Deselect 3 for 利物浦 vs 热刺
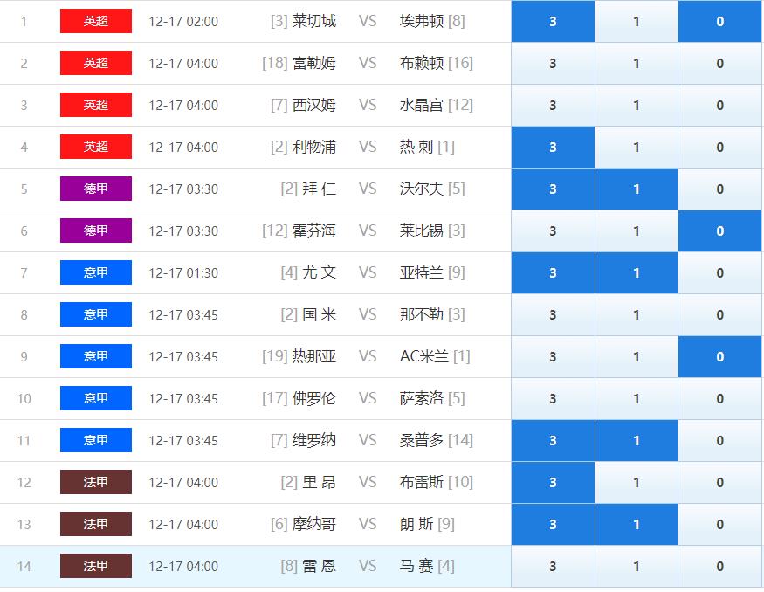Image resolution: width=764 pixels, height=592 pixels. point(553,148)
